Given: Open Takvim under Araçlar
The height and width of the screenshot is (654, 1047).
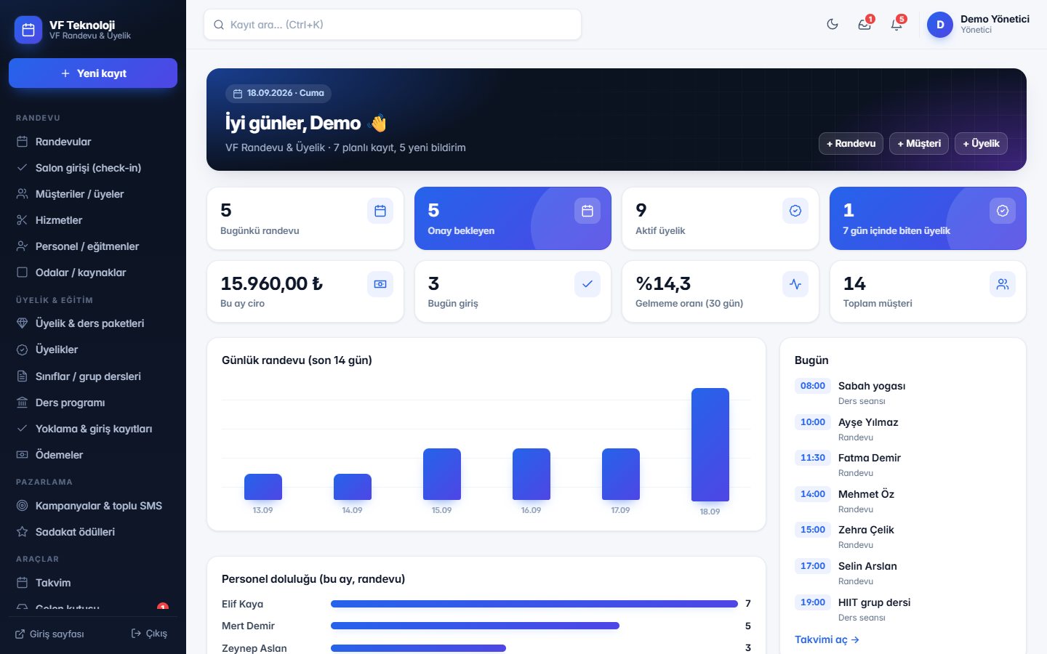Looking at the screenshot, I should tap(93, 583).
